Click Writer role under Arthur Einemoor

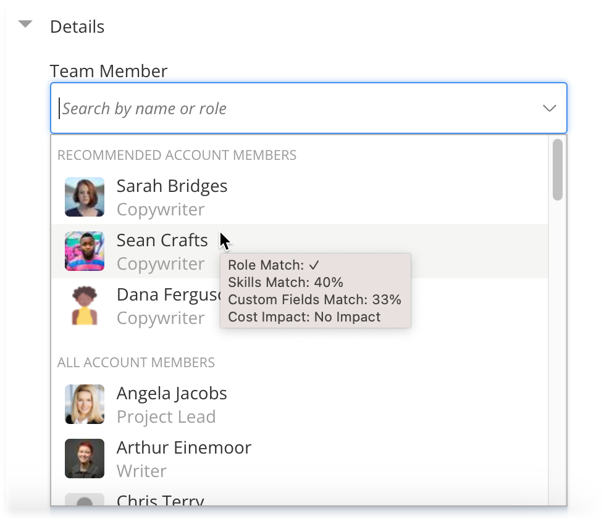[142, 471]
